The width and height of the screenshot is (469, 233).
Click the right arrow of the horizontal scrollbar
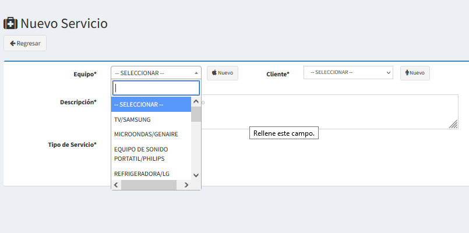tap(186, 185)
